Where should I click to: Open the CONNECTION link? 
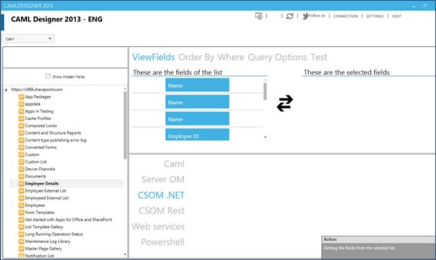(x=345, y=16)
